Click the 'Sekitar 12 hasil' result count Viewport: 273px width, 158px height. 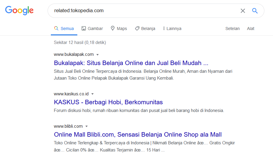80,42
